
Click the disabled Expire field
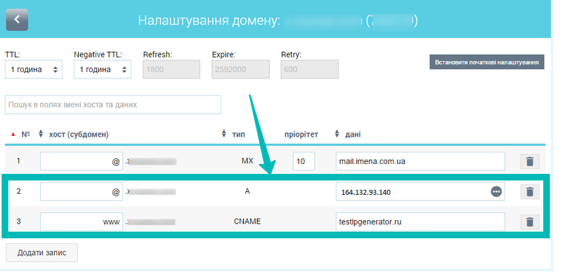[240, 69]
